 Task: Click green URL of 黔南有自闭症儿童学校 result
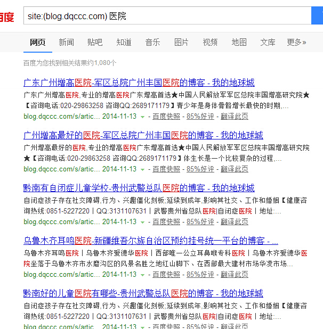pyautogui.click(x=62, y=221)
